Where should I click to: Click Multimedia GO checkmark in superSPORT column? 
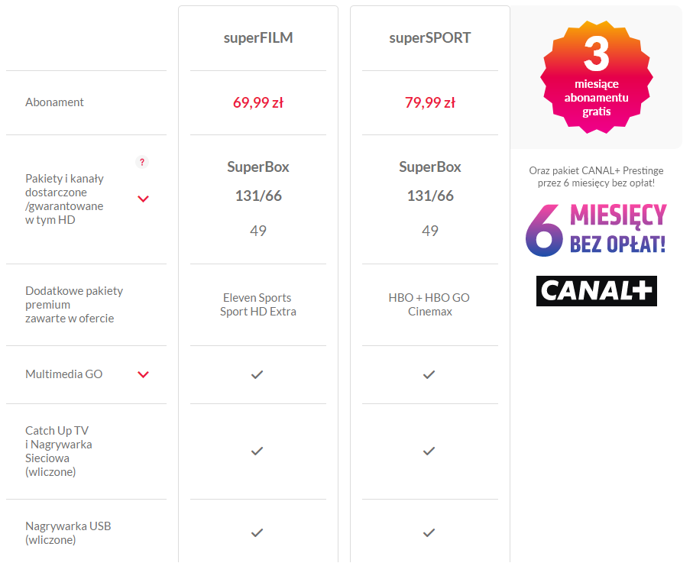(x=429, y=375)
